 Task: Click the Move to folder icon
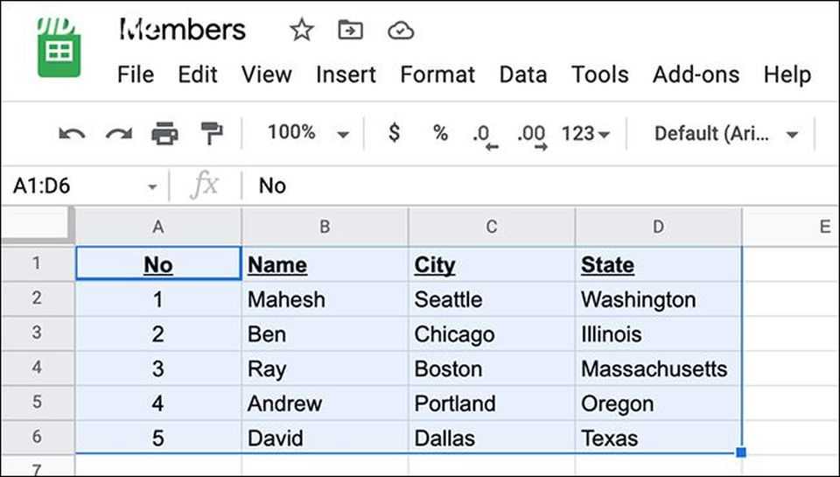350,31
